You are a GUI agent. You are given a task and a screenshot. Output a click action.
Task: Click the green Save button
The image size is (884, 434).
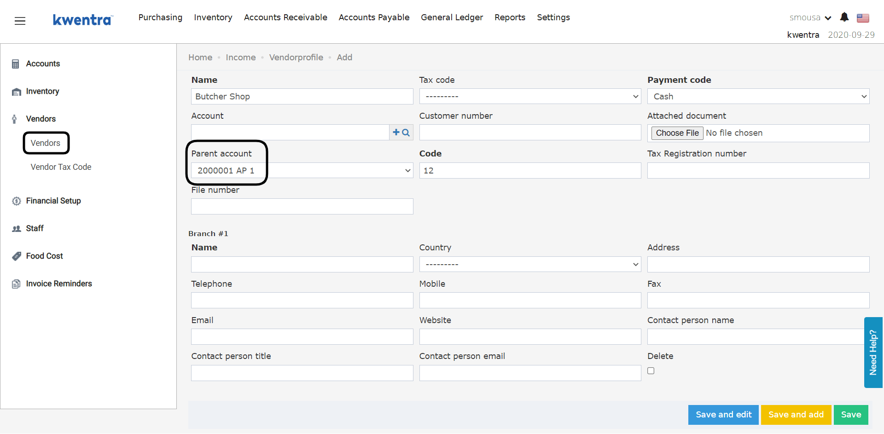tap(851, 415)
